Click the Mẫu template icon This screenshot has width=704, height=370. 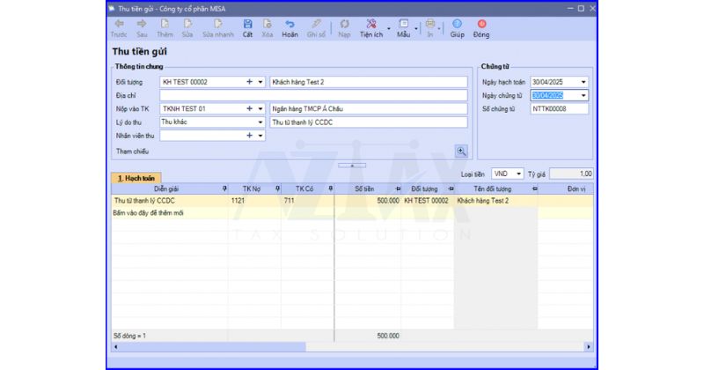point(403,27)
